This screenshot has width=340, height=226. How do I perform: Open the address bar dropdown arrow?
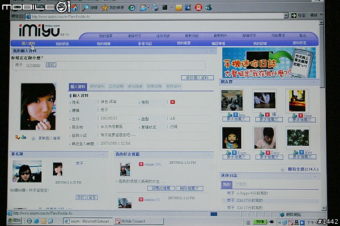click(286, 16)
